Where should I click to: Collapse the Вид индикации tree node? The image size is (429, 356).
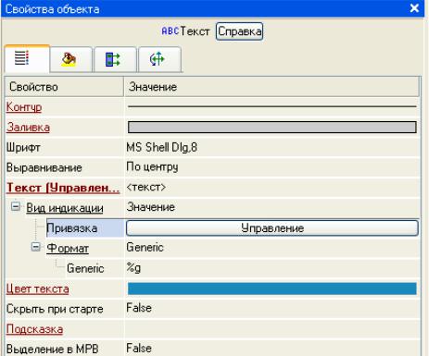(x=16, y=206)
